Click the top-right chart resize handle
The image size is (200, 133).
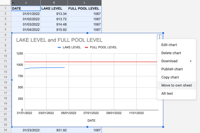(x=163, y=33)
